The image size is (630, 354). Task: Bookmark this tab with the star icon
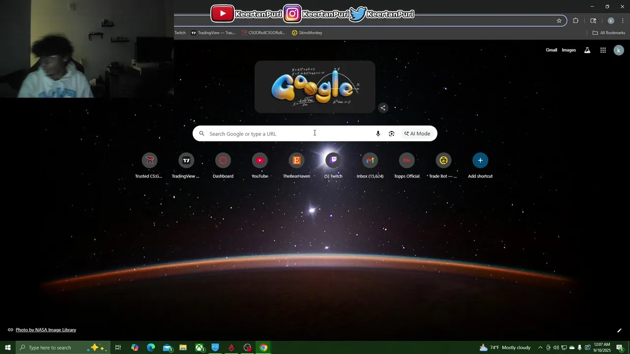coord(559,21)
